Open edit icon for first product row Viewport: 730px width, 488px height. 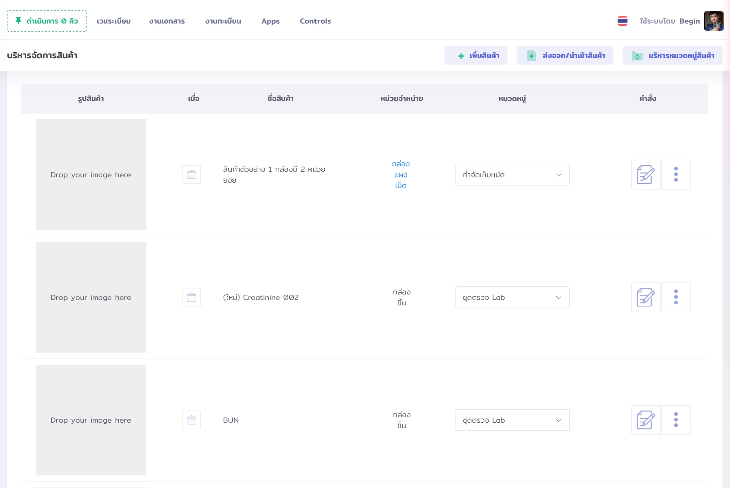646,175
